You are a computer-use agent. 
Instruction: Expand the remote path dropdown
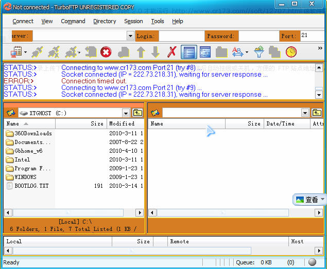tap(305, 113)
